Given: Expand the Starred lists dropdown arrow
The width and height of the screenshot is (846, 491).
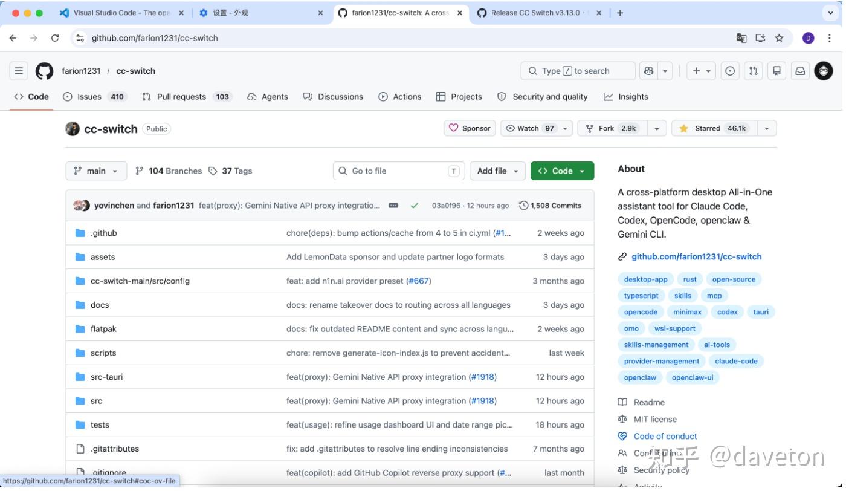Looking at the screenshot, I should pos(767,128).
